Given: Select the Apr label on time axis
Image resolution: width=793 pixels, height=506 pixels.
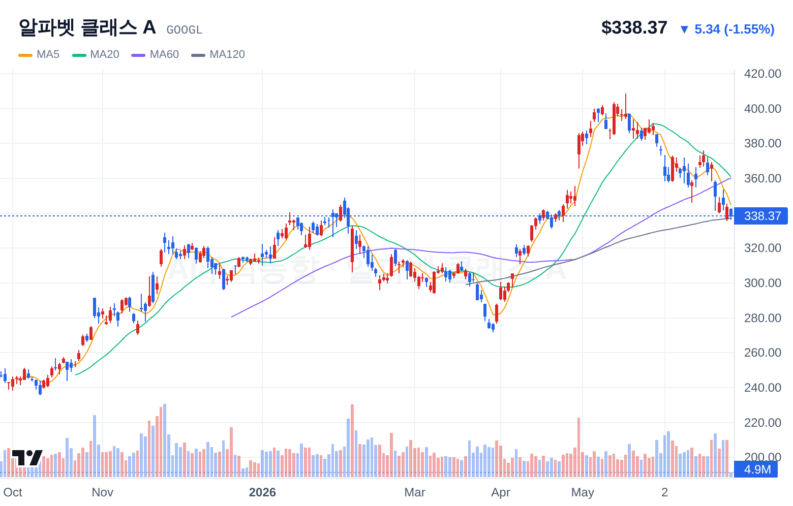Looking at the screenshot, I should pos(501,492).
